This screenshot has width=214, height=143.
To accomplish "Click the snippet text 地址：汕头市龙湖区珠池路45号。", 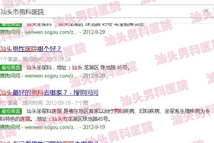I will click(x=74, y=119).
